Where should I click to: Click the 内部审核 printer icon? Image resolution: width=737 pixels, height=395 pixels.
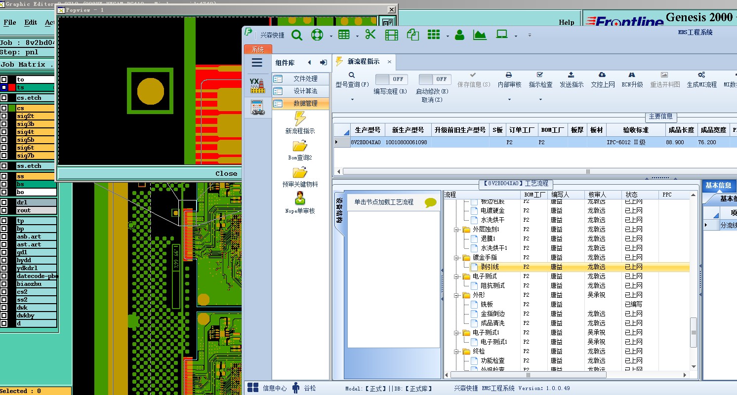pyautogui.click(x=509, y=75)
